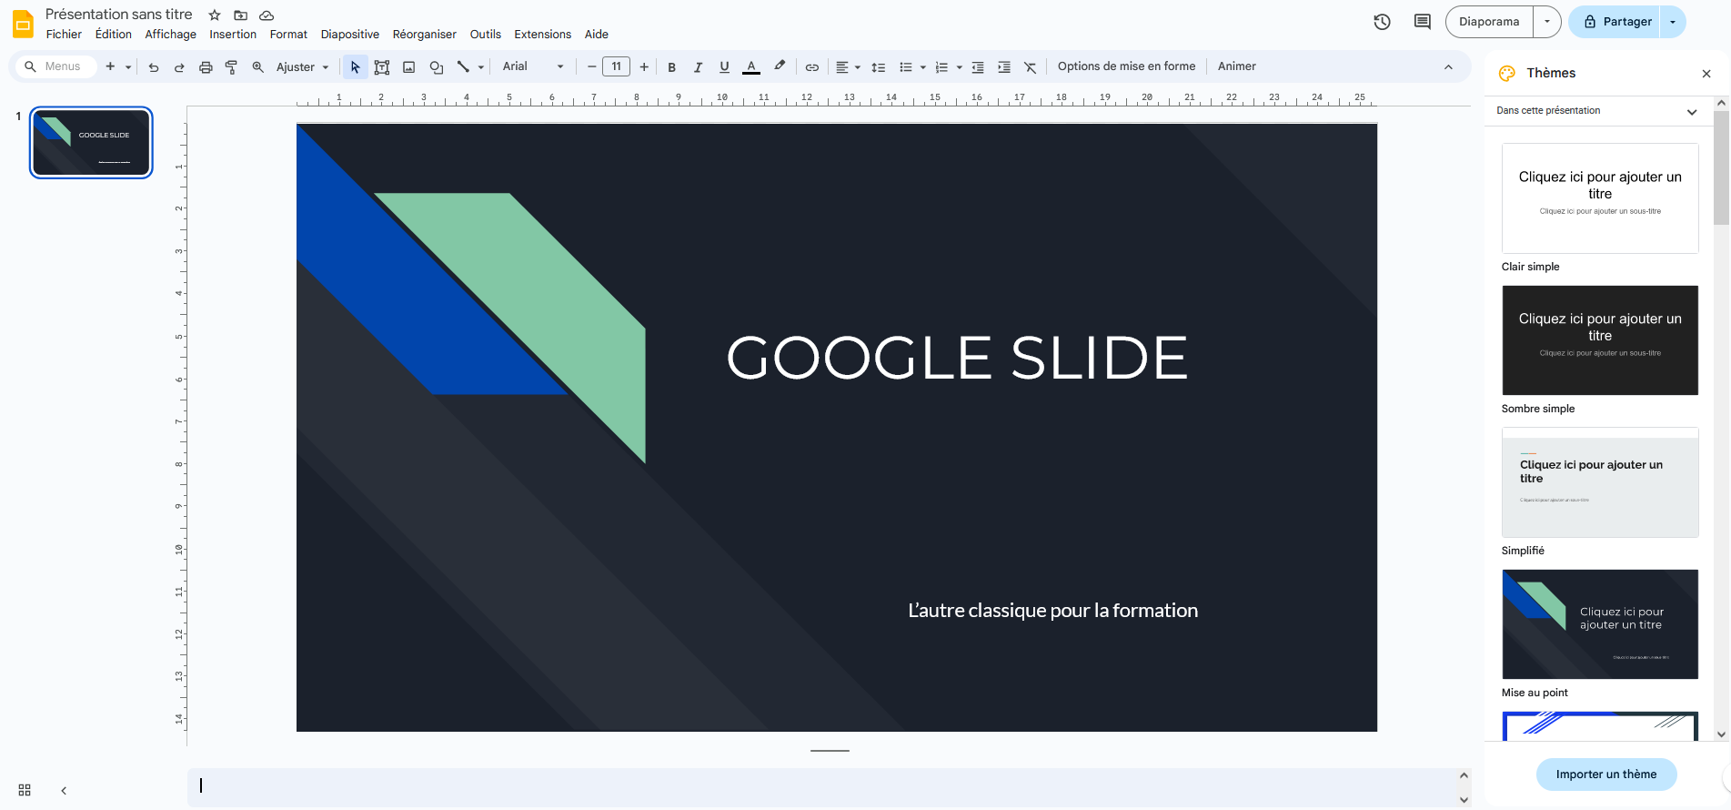Screen dimensions: 1731x810
Task: Select the text box tool
Action: [x=382, y=67]
